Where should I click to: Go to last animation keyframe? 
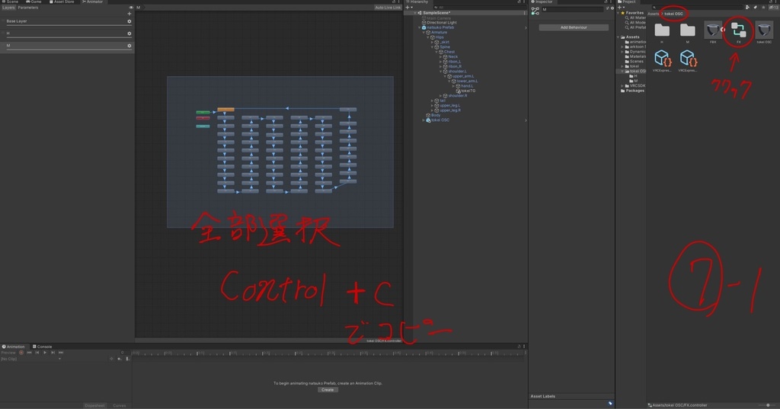click(61, 353)
